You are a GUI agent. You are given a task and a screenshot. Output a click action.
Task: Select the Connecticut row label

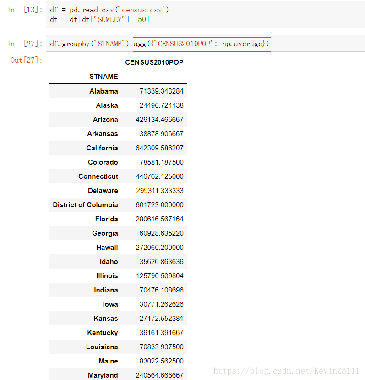click(x=98, y=176)
